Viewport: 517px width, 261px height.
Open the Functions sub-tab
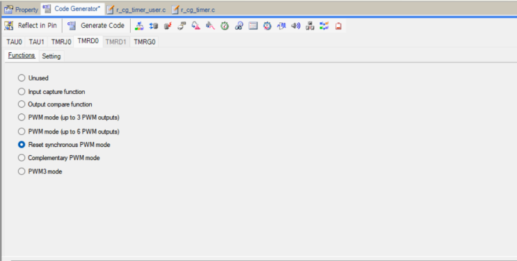(x=22, y=56)
